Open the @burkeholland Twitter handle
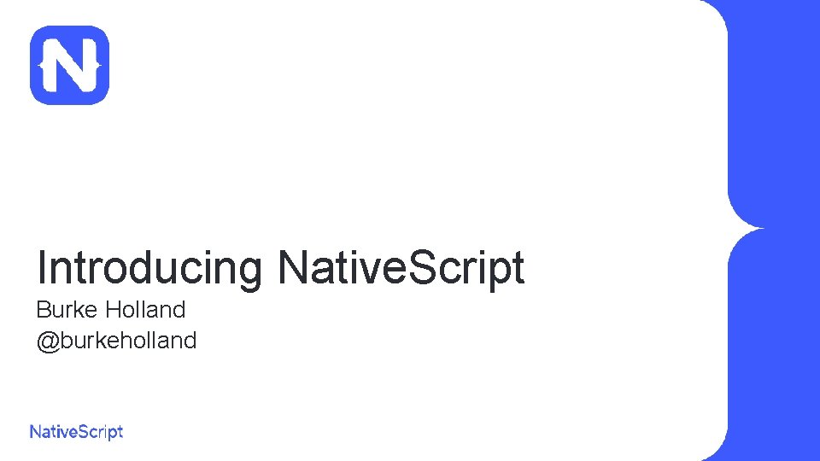Viewport: 820px width, 461px height. [117, 341]
